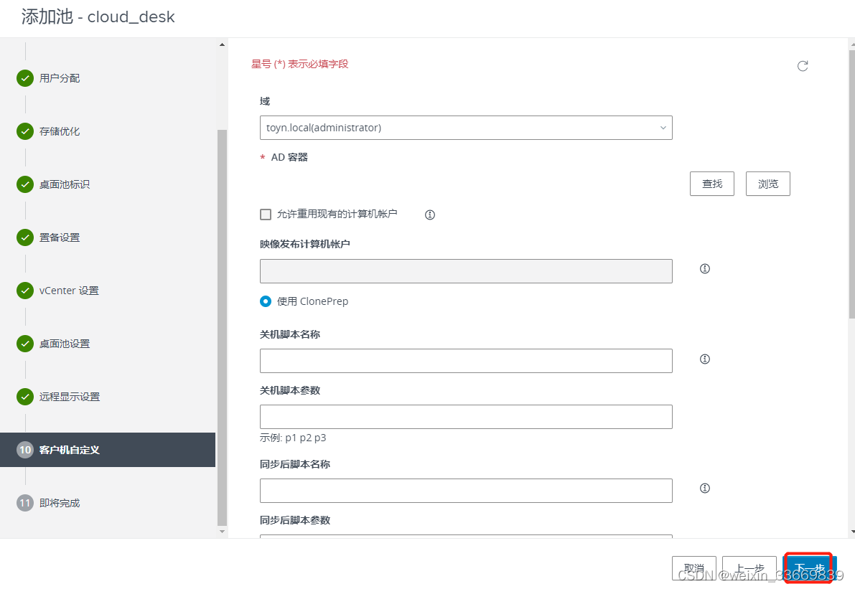855x589 pixels.
Task: Enable 允许重用现有的计算机帐户 checkbox
Action: pyautogui.click(x=266, y=215)
